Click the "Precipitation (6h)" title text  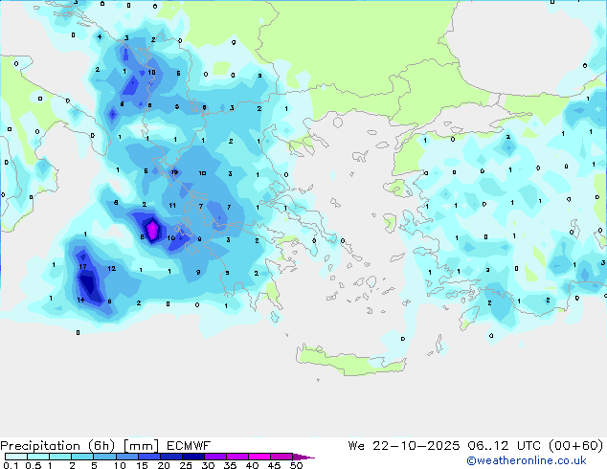coord(57,446)
